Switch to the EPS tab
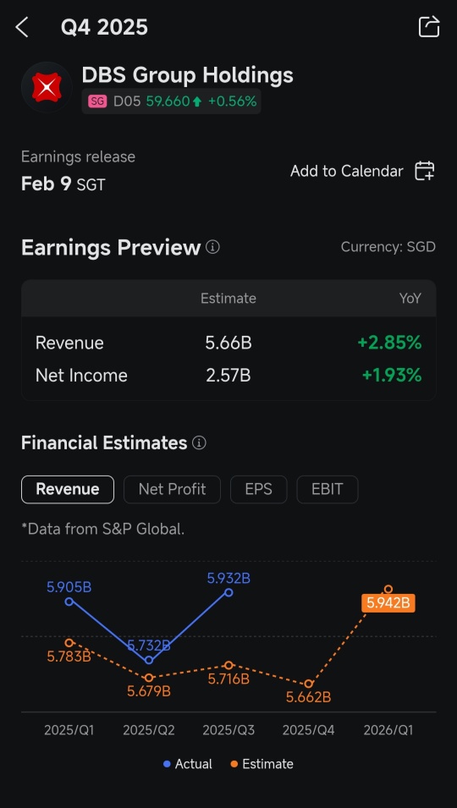This screenshot has height=808, width=457. tap(259, 489)
